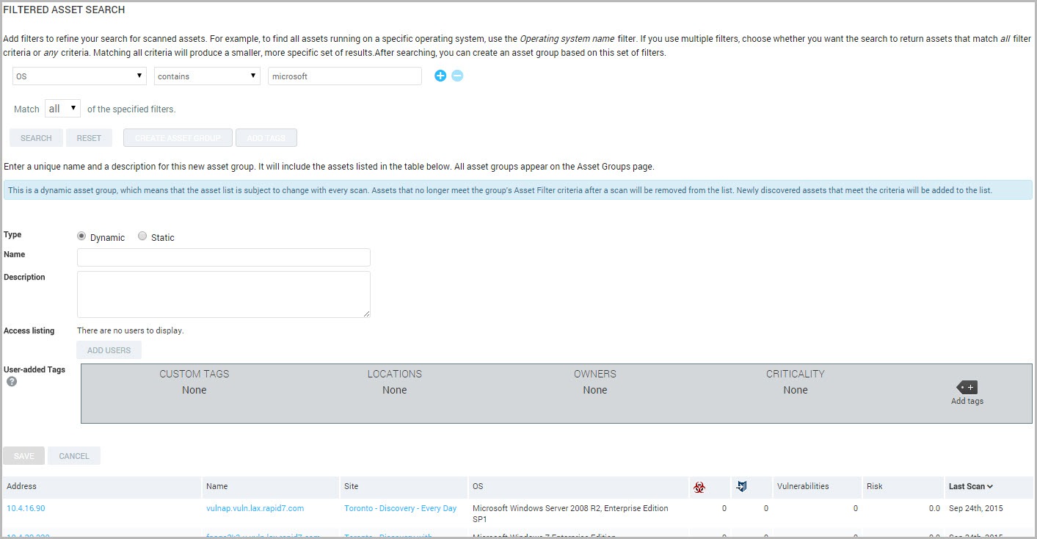Select the Static type radio button
Screen dimensions: 1037x539
[142, 236]
